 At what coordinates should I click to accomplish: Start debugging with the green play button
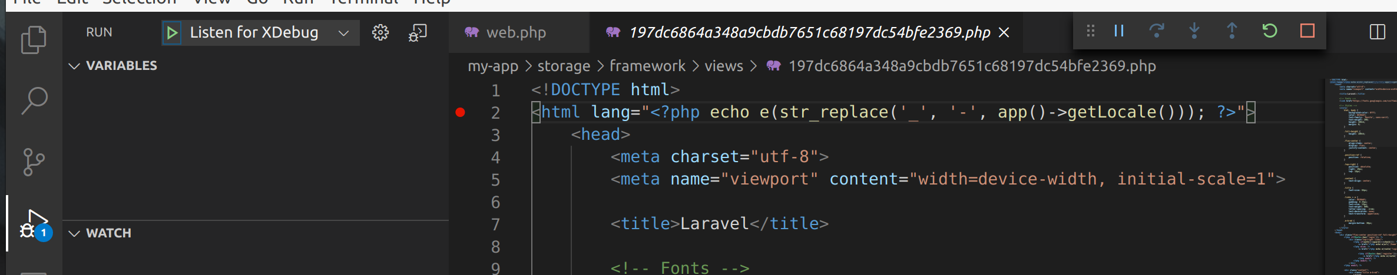pyautogui.click(x=172, y=33)
